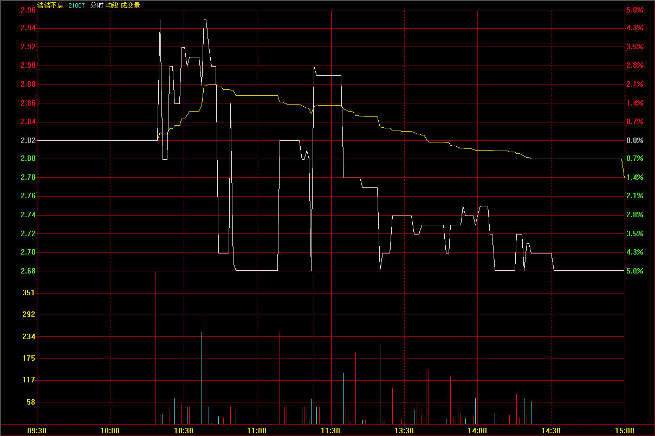Select the 10:00 time label
The height and width of the screenshot is (436, 655).
[111, 431]
